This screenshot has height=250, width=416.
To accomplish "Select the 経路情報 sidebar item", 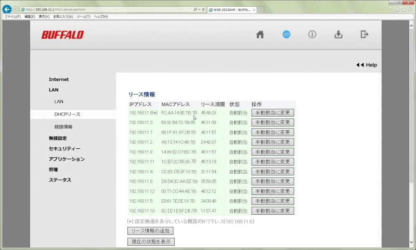I will pos(63,127).
